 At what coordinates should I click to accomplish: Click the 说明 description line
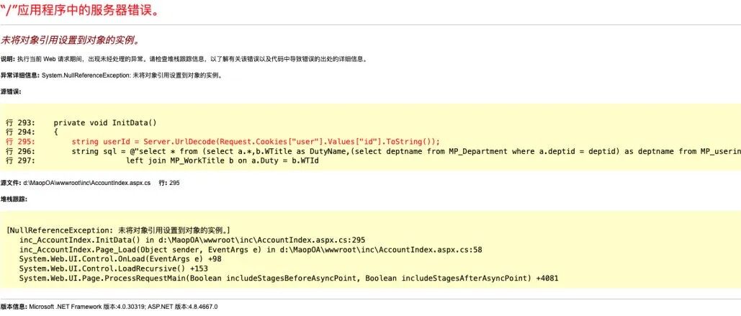click(184, 60)
